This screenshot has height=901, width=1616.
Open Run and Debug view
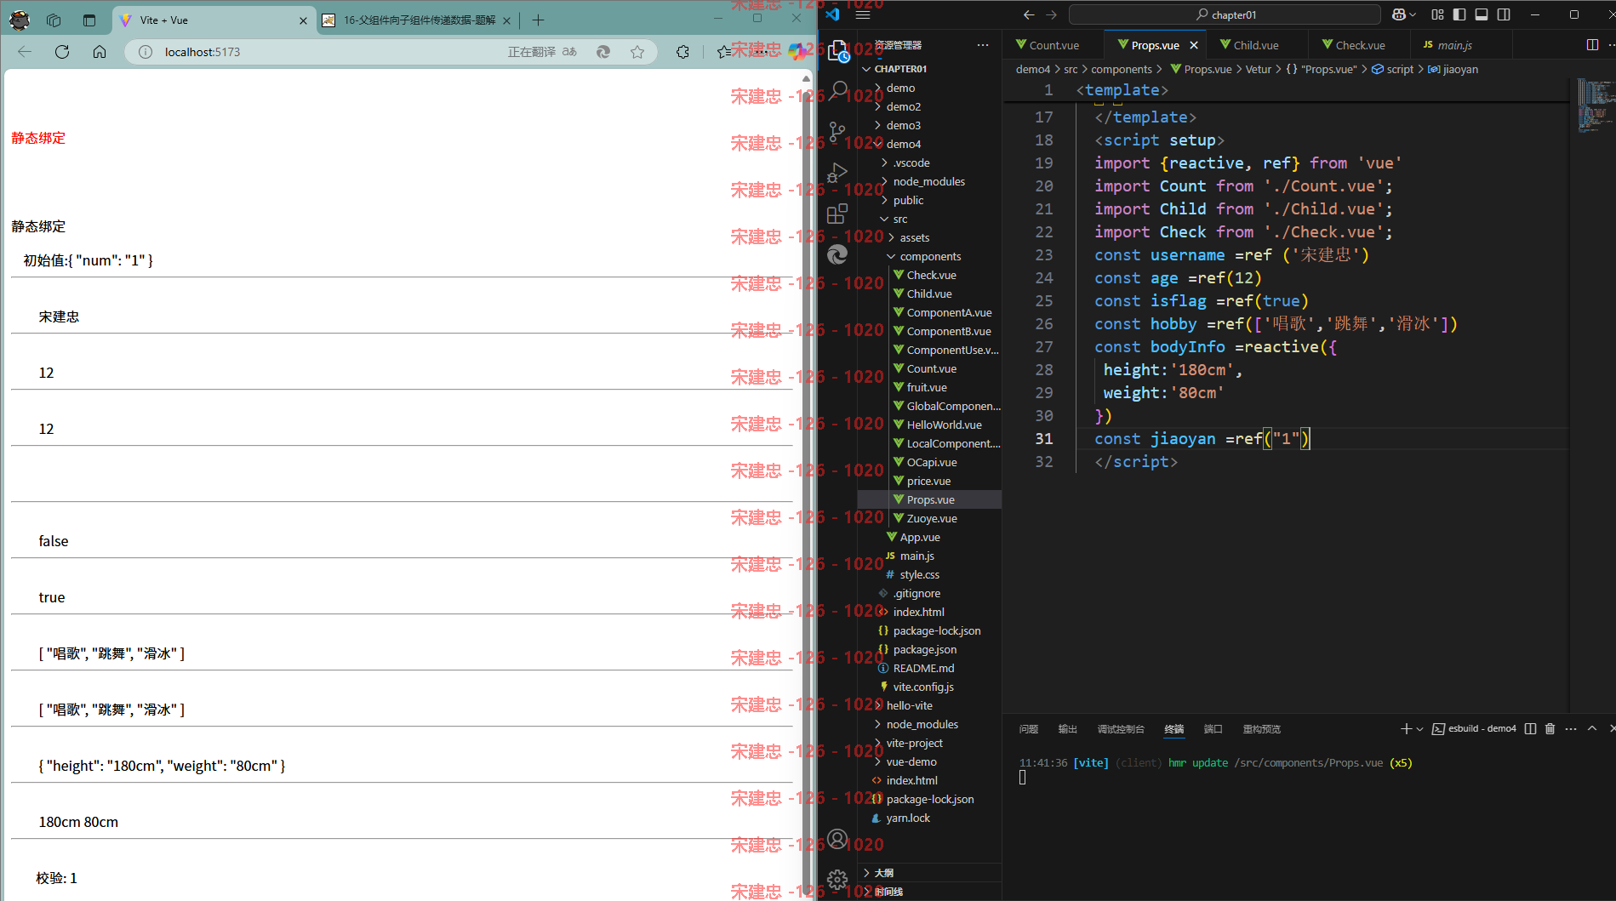coord(838,173)
